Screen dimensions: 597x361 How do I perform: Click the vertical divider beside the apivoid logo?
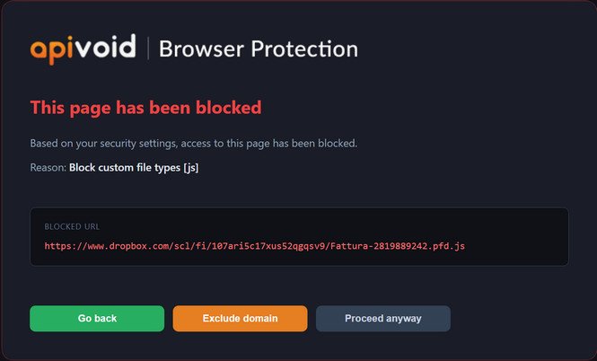[148, 48]
